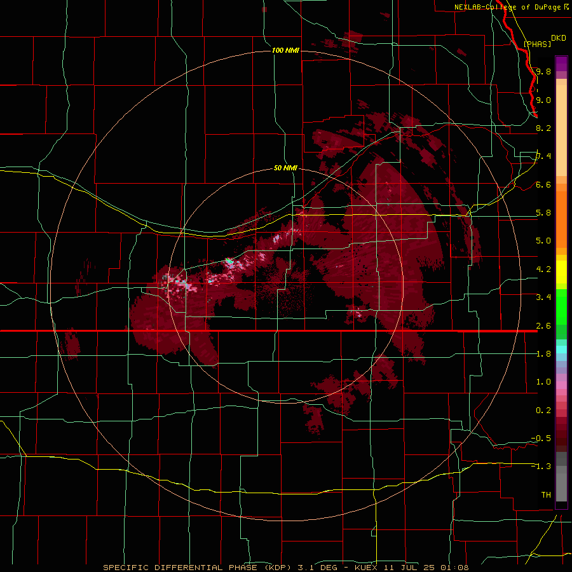Click the 2.6 scale value
Screen dimensions: 572x572
[x=543, y=326]
